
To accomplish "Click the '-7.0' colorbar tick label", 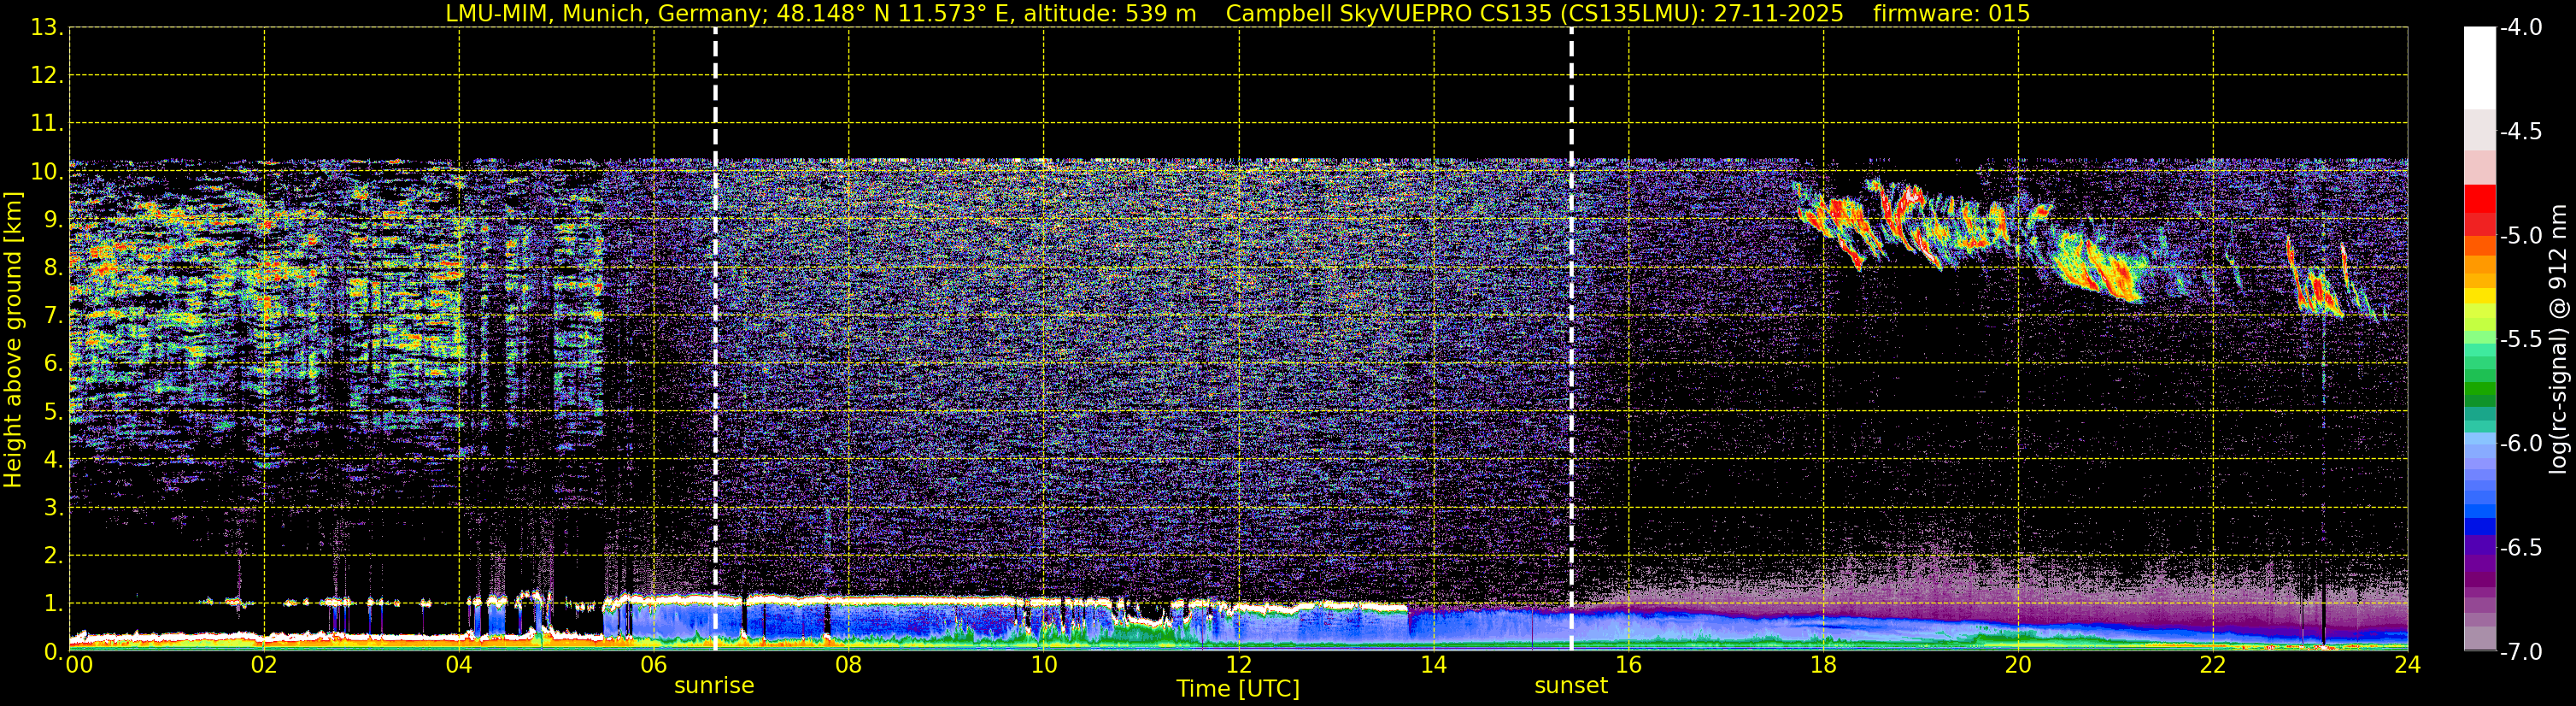I will [x=2521, y=652].
